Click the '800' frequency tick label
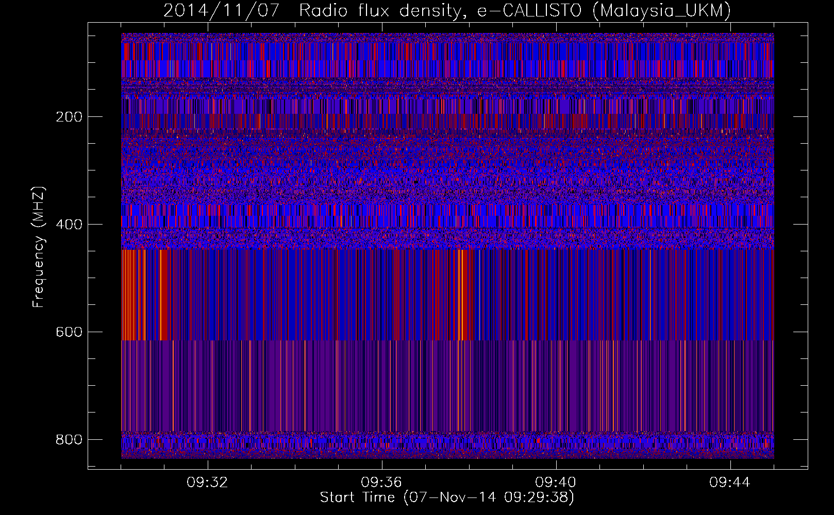Image resolution: width=834 pixels, height=515 pixels. 69,440
